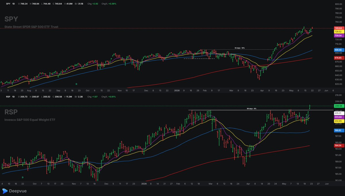Select the '55 days - 10%' annotation label
The width and height of the screenshot is (345, 196).
tap(240, 48)
